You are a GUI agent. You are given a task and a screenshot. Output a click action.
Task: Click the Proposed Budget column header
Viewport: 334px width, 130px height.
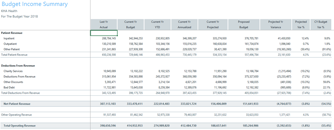(244, 25)
